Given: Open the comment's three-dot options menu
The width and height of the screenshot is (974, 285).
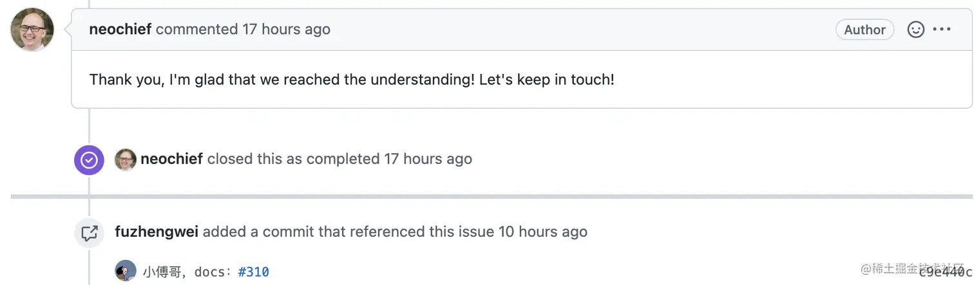Looking at the screenshot, I should [x=942, y=30].
